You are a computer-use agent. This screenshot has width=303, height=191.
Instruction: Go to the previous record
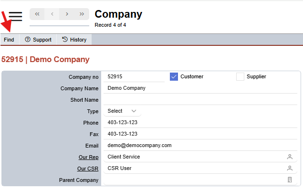[52, 14]
